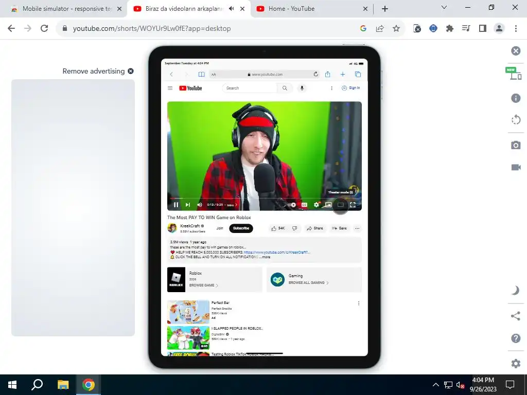This screenshot has height=395, width=527.
Task: Click Remove advertising link
Action: pyautogui.click(x=98, y=71)
